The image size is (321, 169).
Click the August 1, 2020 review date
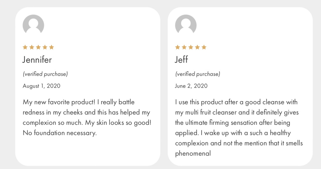(41, 86)
